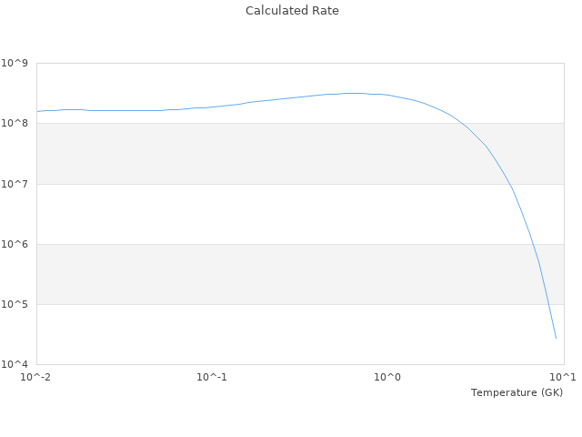
Task: Select the 10^1 x-axis tick label
Action: (562, 377)
